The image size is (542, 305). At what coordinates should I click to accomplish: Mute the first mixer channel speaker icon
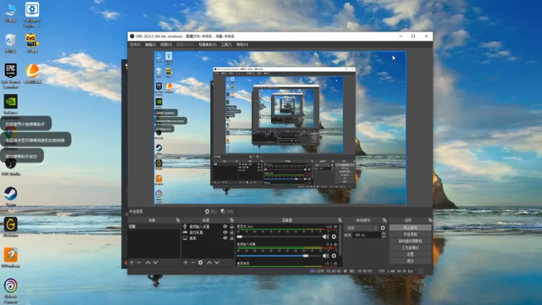(x=325, y=237)
